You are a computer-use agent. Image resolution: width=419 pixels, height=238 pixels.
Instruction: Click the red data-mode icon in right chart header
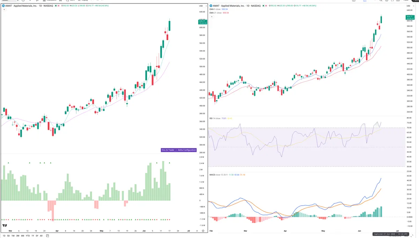point(266,6)
